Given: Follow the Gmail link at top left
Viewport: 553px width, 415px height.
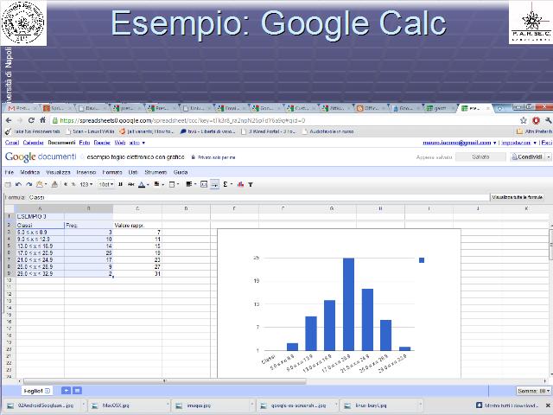Looking at the screenshot, I should point(12,143).
